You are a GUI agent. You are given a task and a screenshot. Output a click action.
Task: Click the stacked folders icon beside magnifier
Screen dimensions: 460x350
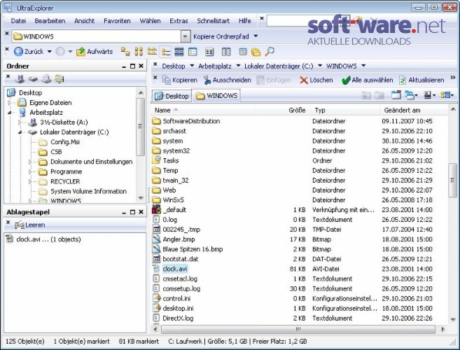click(x=256, y=52)
